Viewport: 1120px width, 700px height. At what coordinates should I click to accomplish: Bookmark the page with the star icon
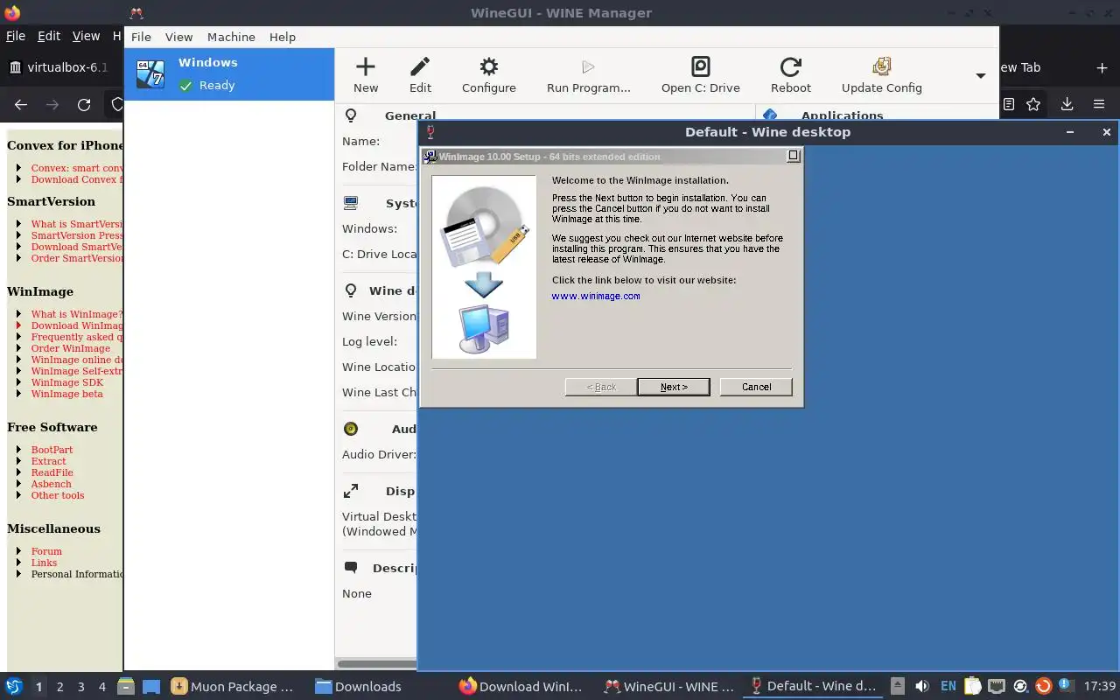(x=1033, y=104)
